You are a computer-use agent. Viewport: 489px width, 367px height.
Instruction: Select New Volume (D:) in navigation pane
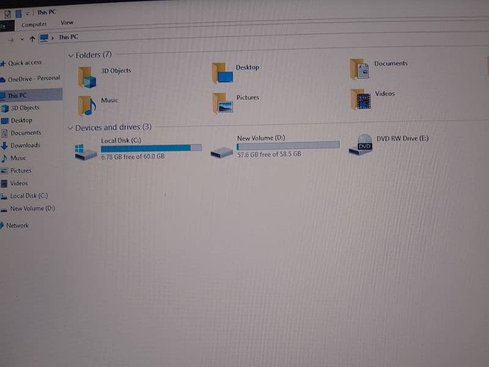(x=32, y=209)
